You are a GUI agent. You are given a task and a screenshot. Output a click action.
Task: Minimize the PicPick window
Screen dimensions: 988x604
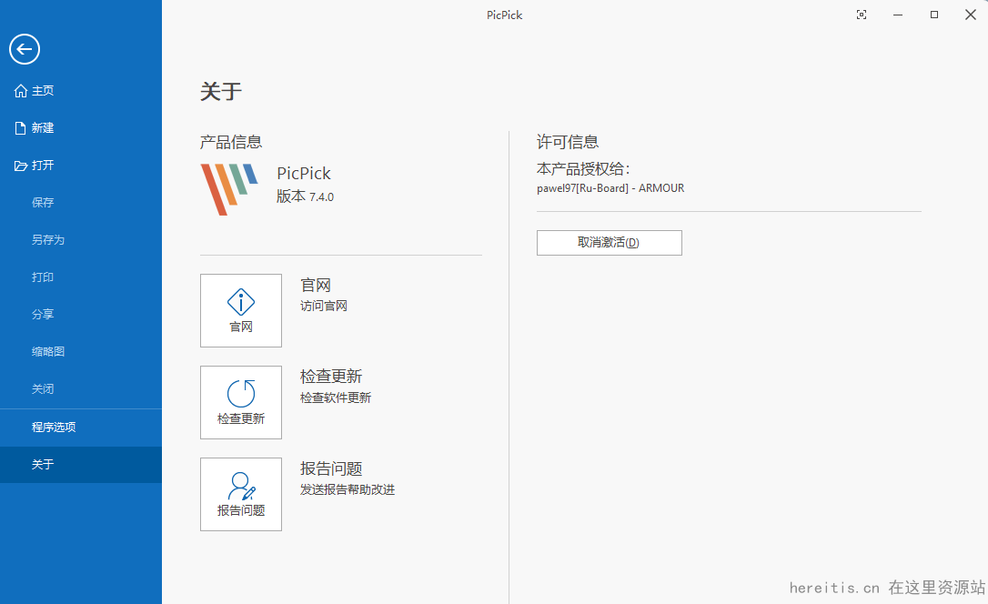898,15
